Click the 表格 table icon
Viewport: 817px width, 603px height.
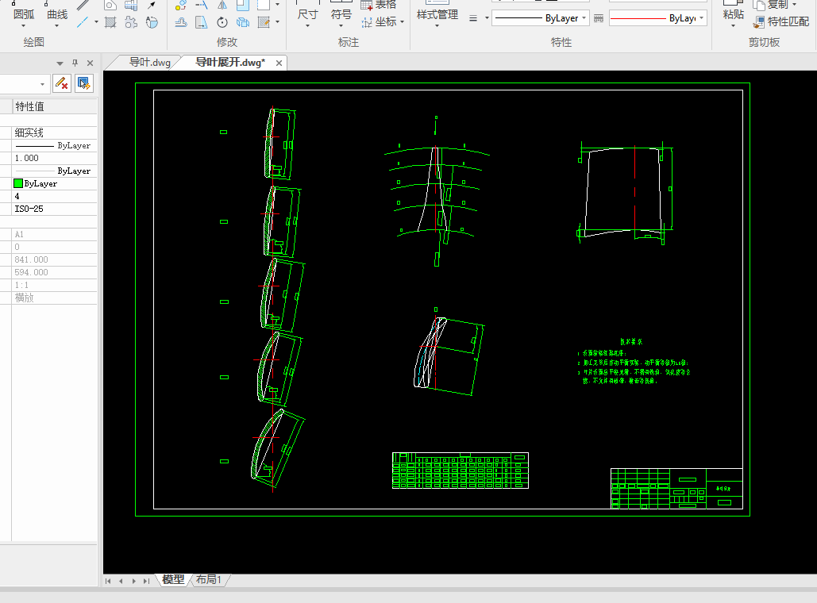point(367,5)
